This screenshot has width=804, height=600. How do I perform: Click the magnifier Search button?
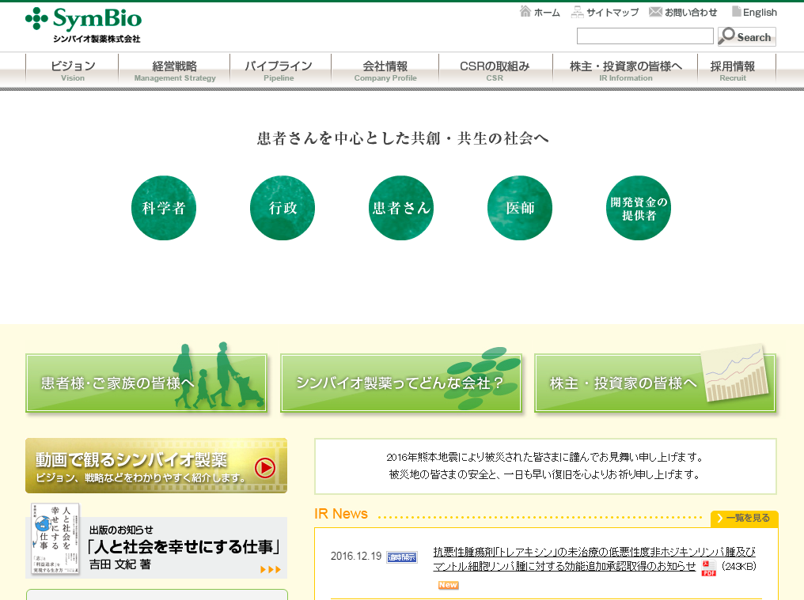coord(746,36)
